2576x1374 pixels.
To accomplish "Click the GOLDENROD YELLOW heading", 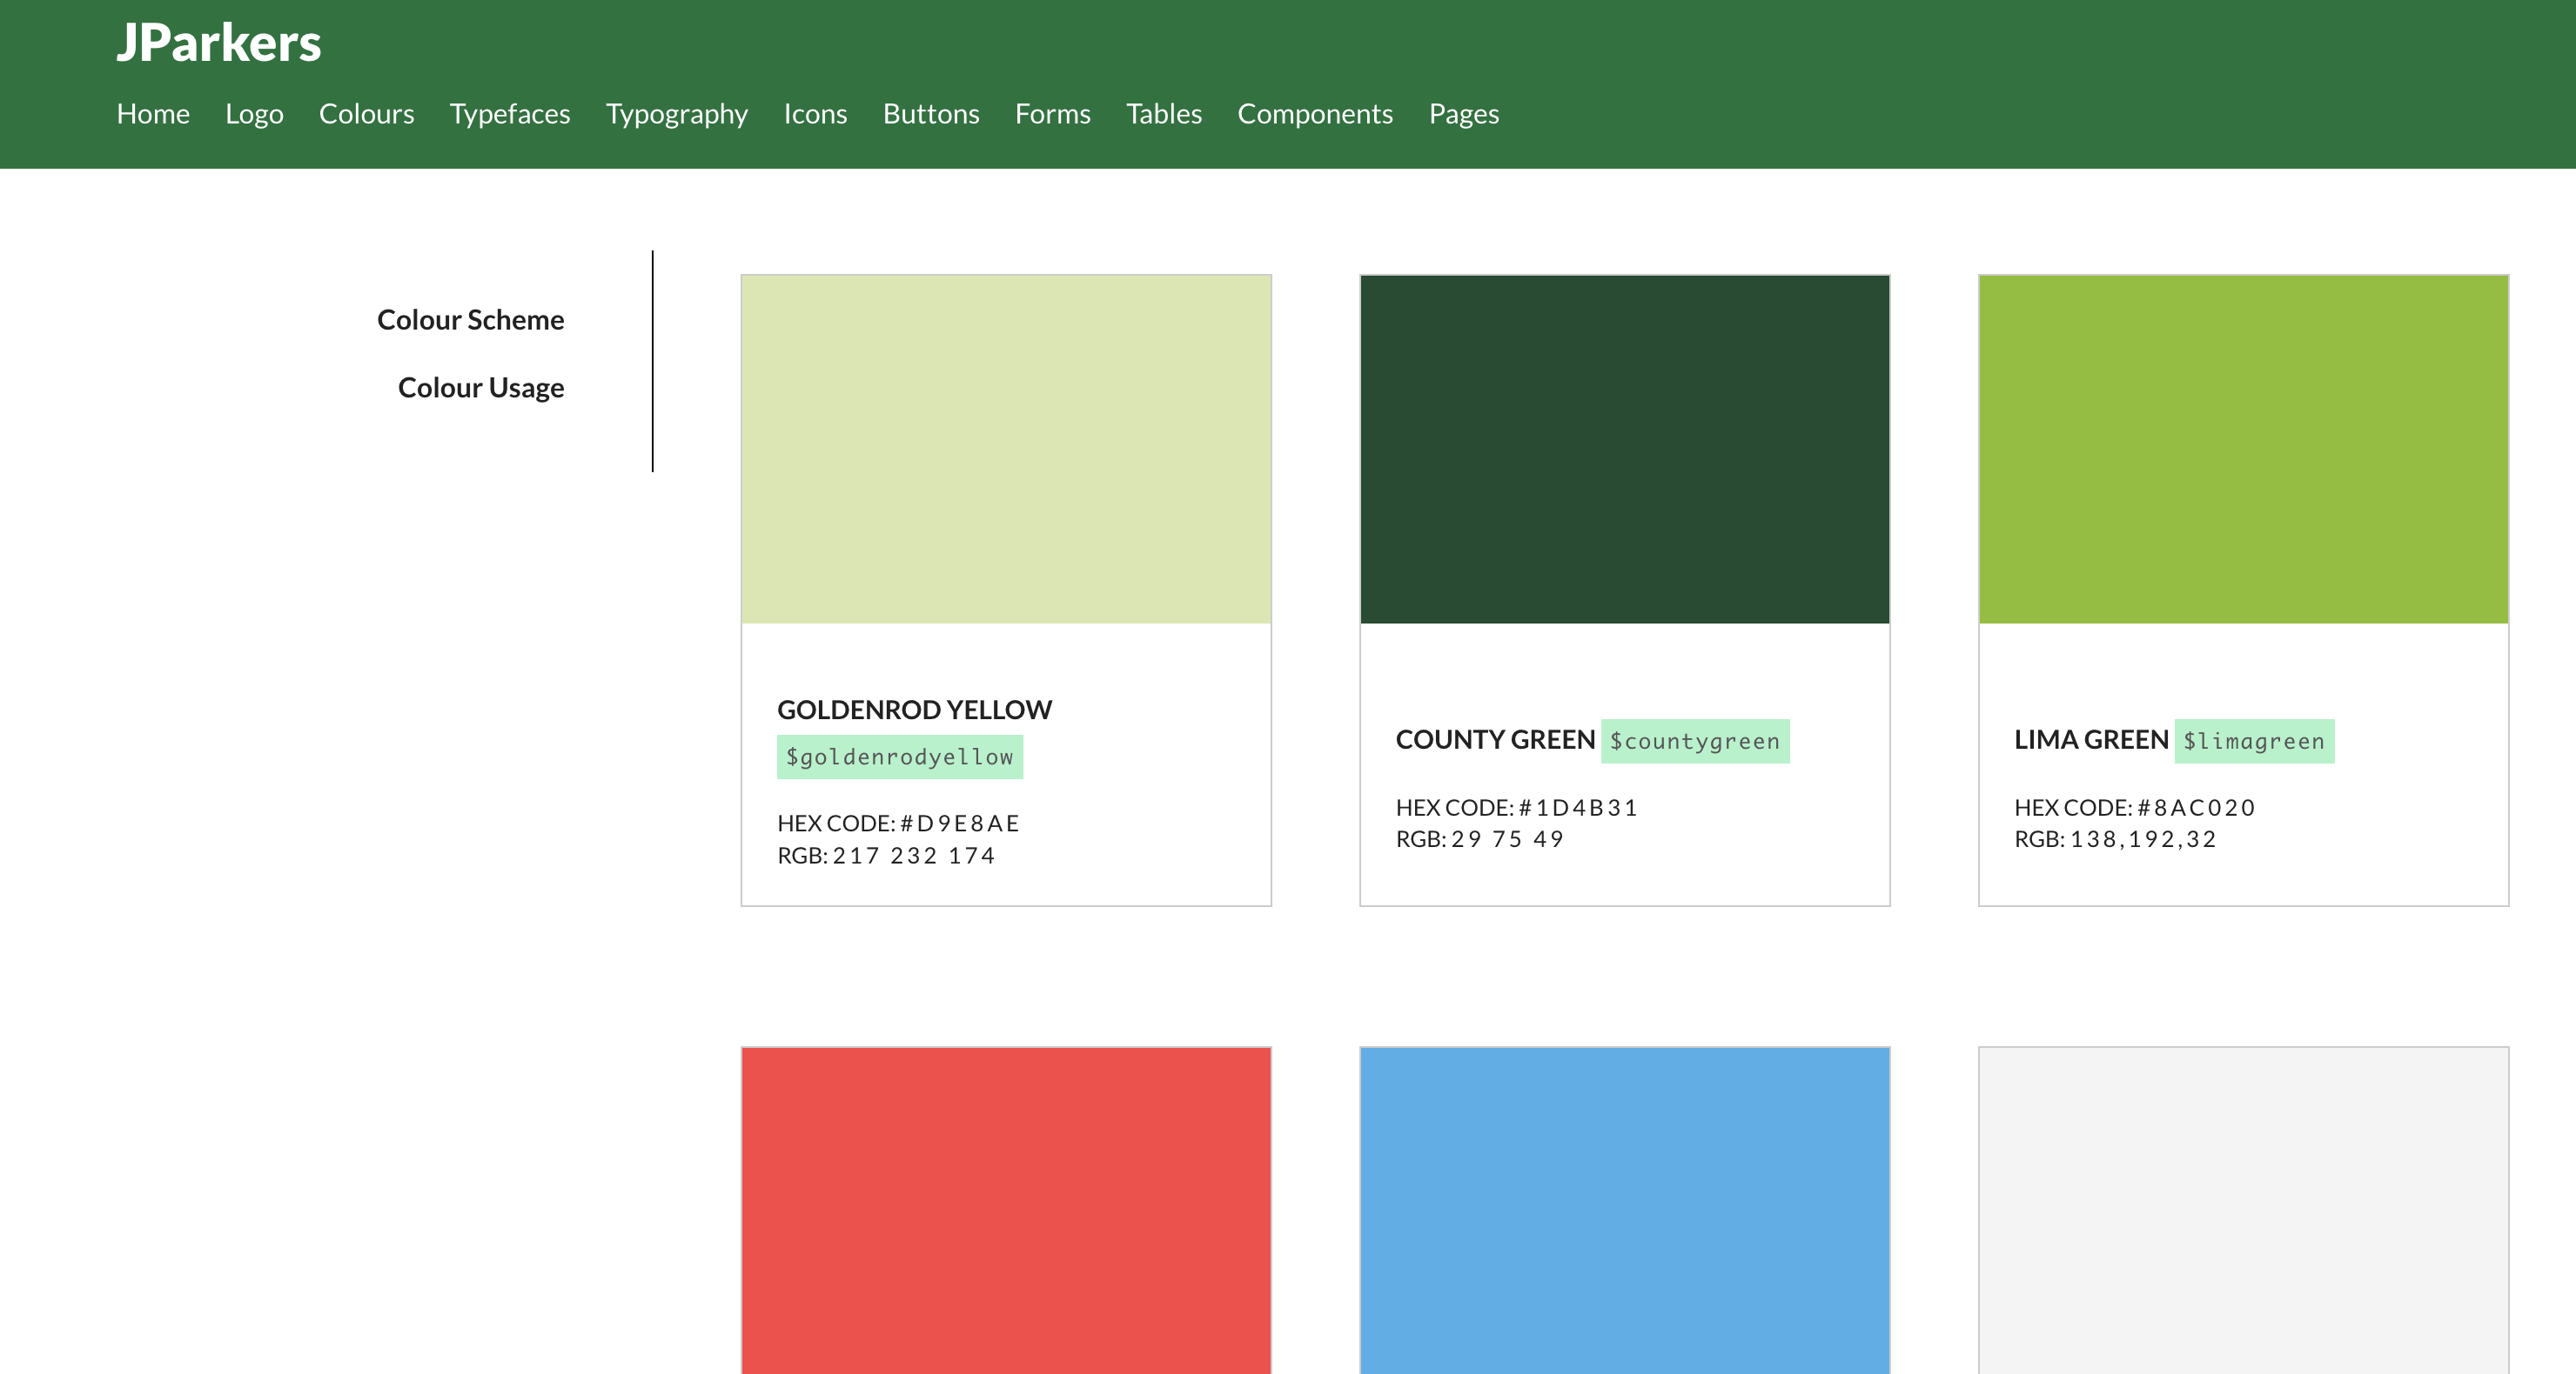I will (914, 710).
